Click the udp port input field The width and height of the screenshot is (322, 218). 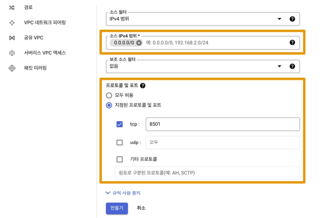(x=223, y=142)
